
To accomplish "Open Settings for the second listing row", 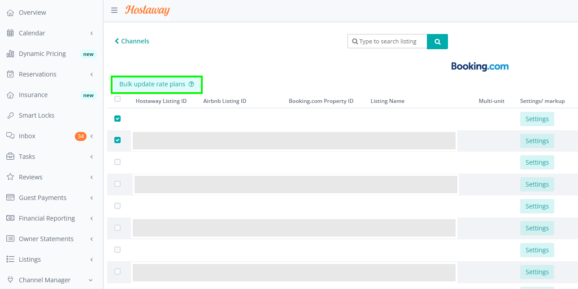I will pyautogui.click(x=537, y=141).
